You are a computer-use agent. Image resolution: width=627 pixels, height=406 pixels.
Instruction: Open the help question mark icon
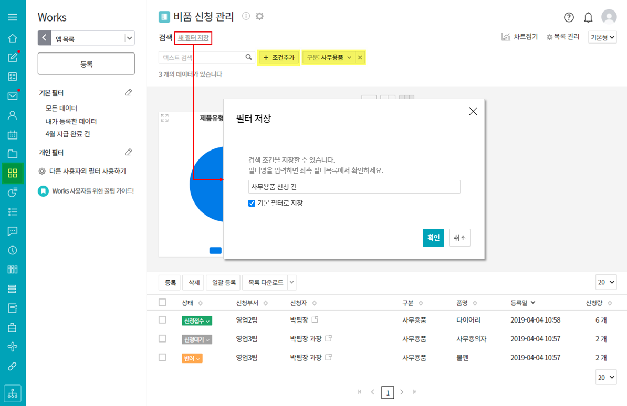click(x=569, y=17)
